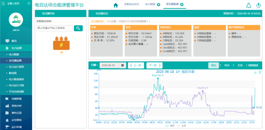Open the calendar date picker icon
Viewport: 265px width, 130px height.
coord(123,65)
